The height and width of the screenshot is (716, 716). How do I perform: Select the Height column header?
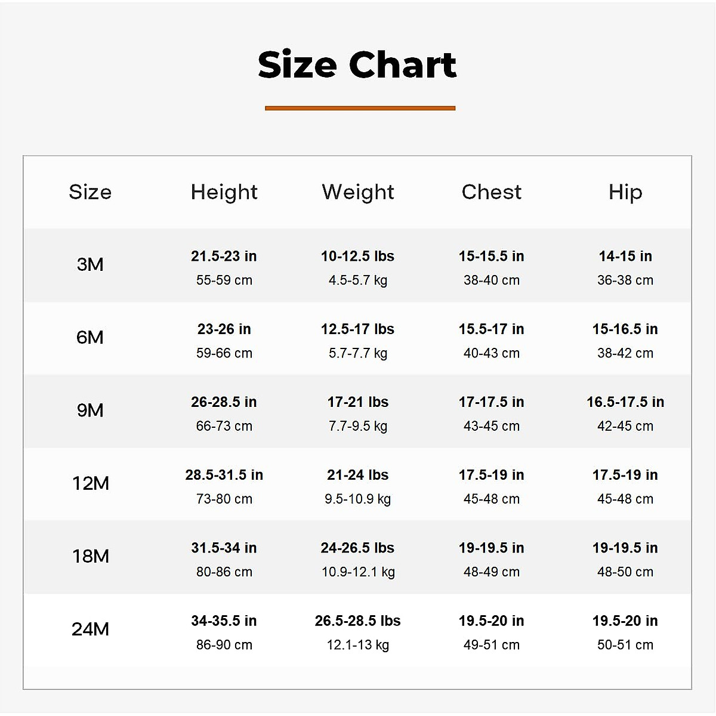point(224,192)
